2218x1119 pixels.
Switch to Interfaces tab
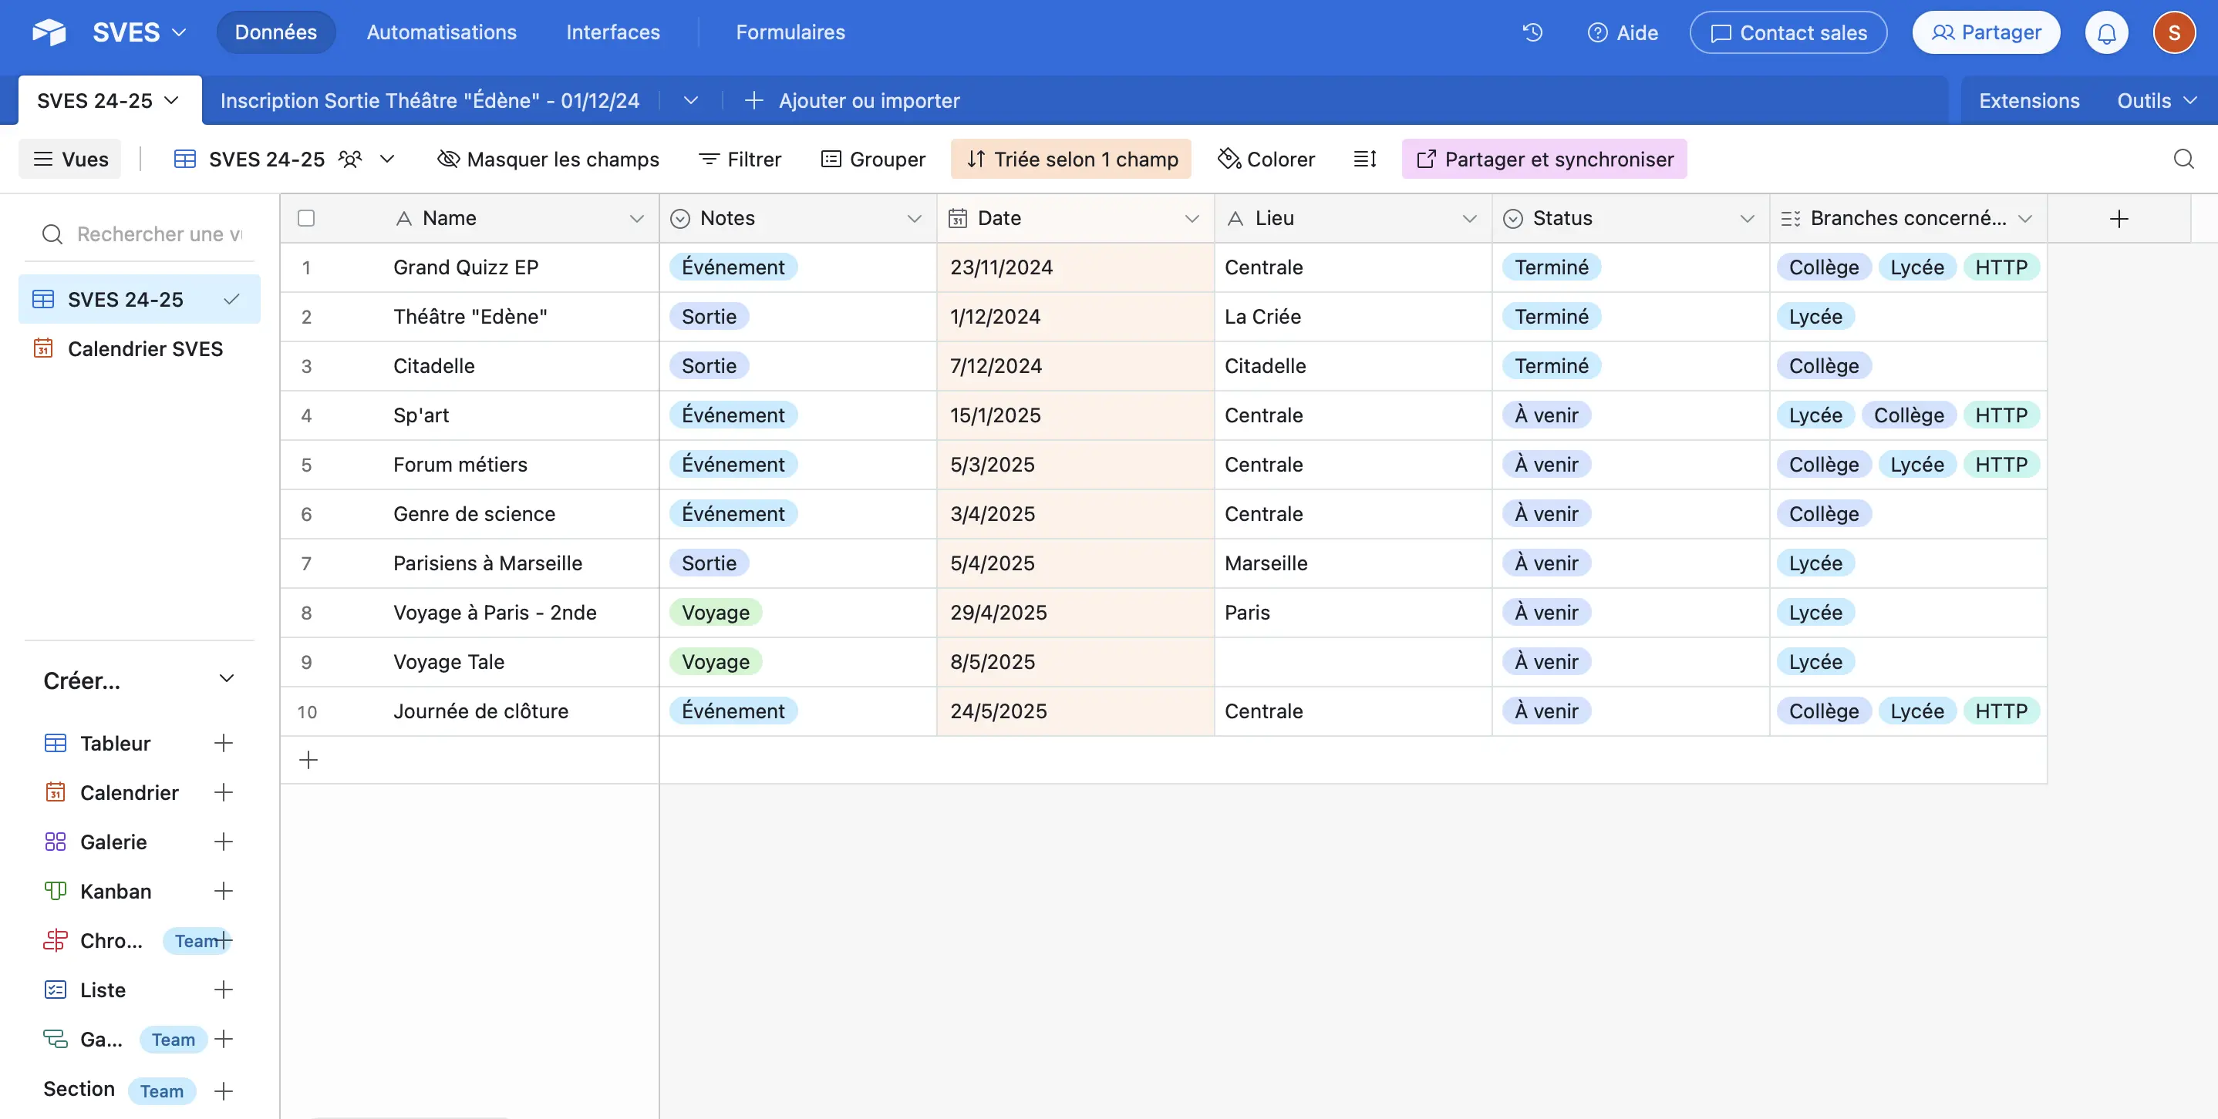[613, 32]
